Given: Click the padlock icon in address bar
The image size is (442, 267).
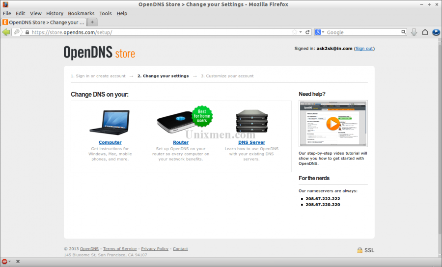Looking at the screenshot, I should (27, 32).
